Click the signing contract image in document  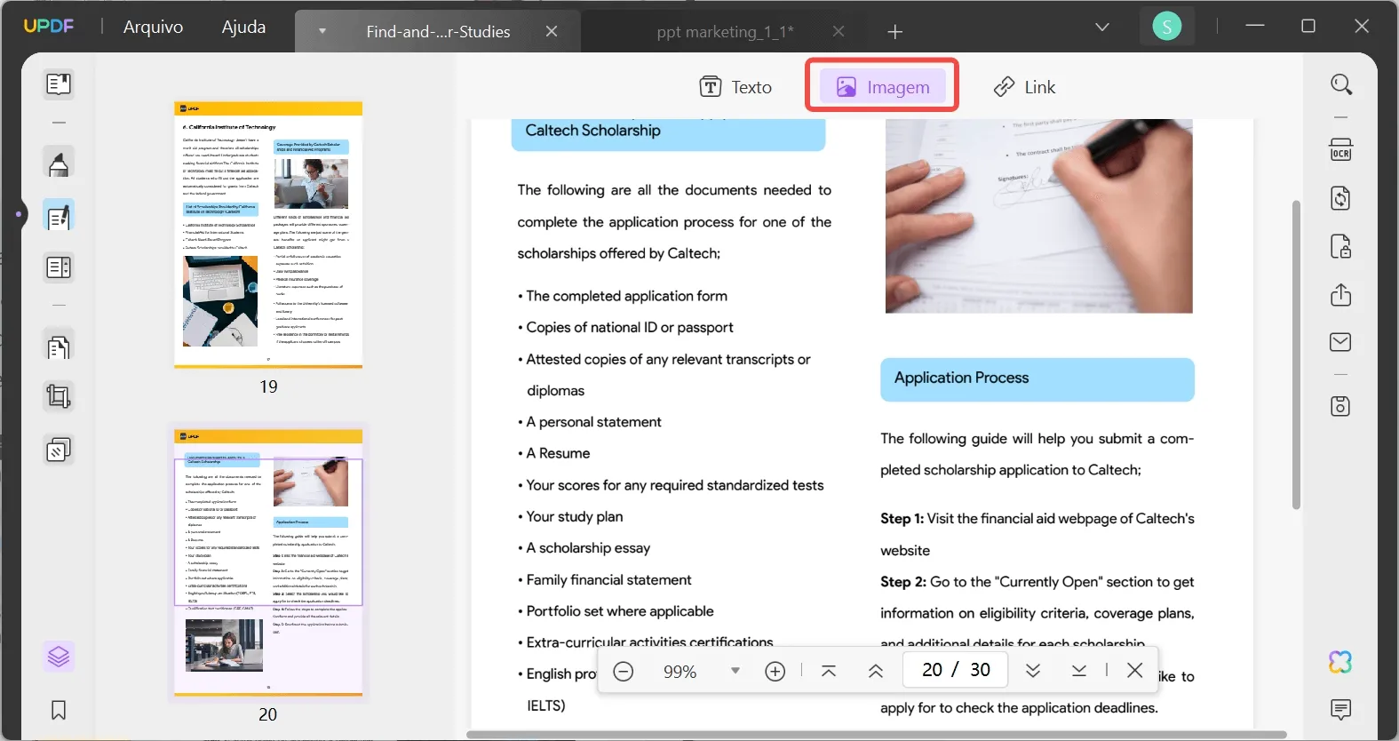tap(1039, 216)
